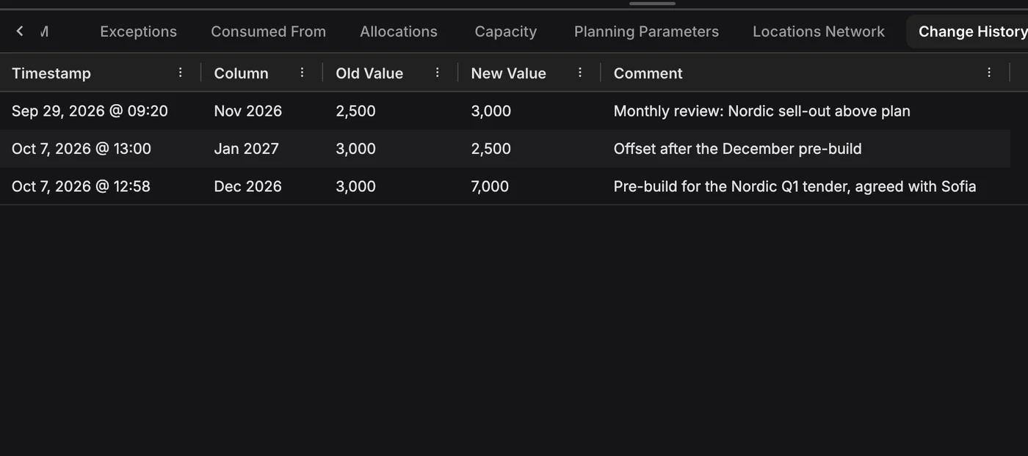The width and height of the screenshot is (1028, 456).
Task: Open the New Value column menu
Action: point(580,73)
